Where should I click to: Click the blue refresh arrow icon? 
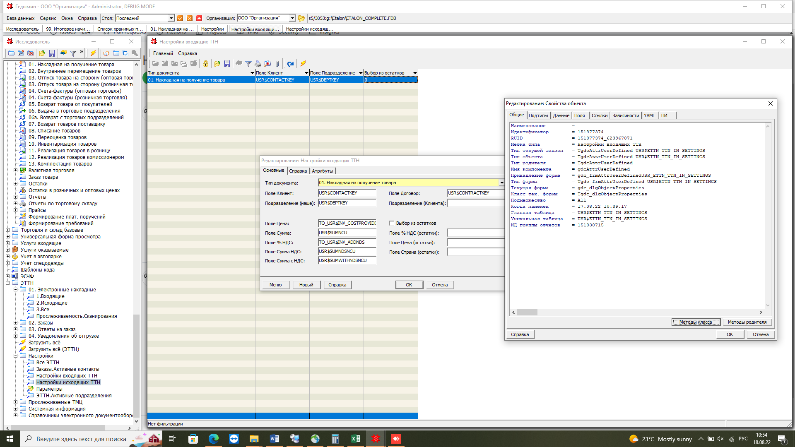point(290,64)
